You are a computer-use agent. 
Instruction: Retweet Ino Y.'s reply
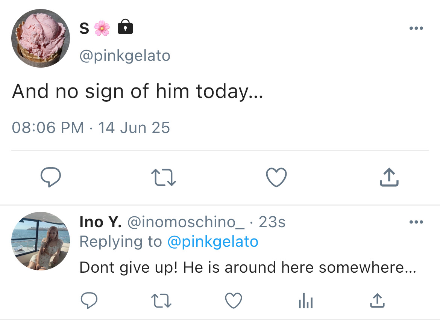[x=161, y=301]
